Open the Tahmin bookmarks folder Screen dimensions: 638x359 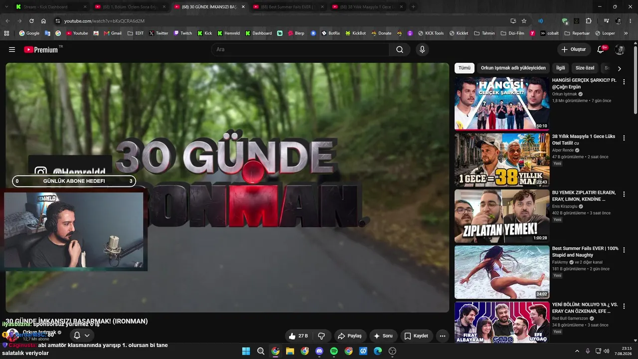pos(484,33)
